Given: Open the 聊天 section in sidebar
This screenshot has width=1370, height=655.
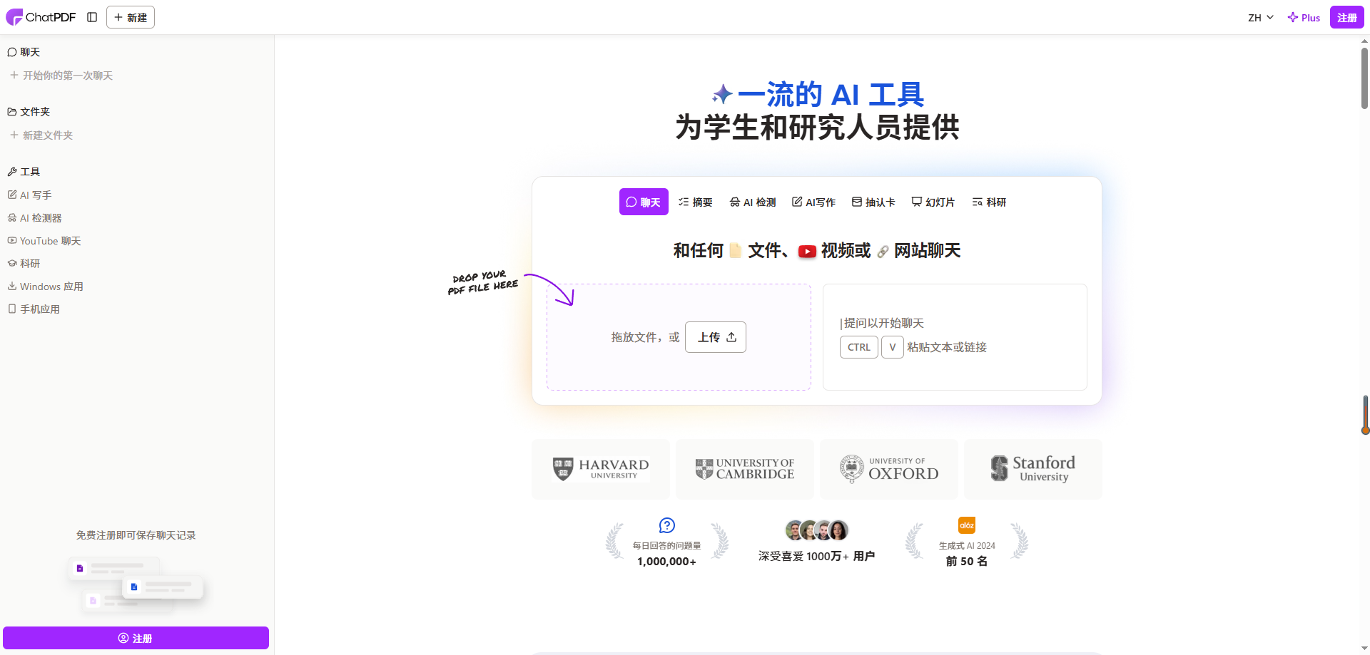Looking at the screenshot, I should (24, 52).
